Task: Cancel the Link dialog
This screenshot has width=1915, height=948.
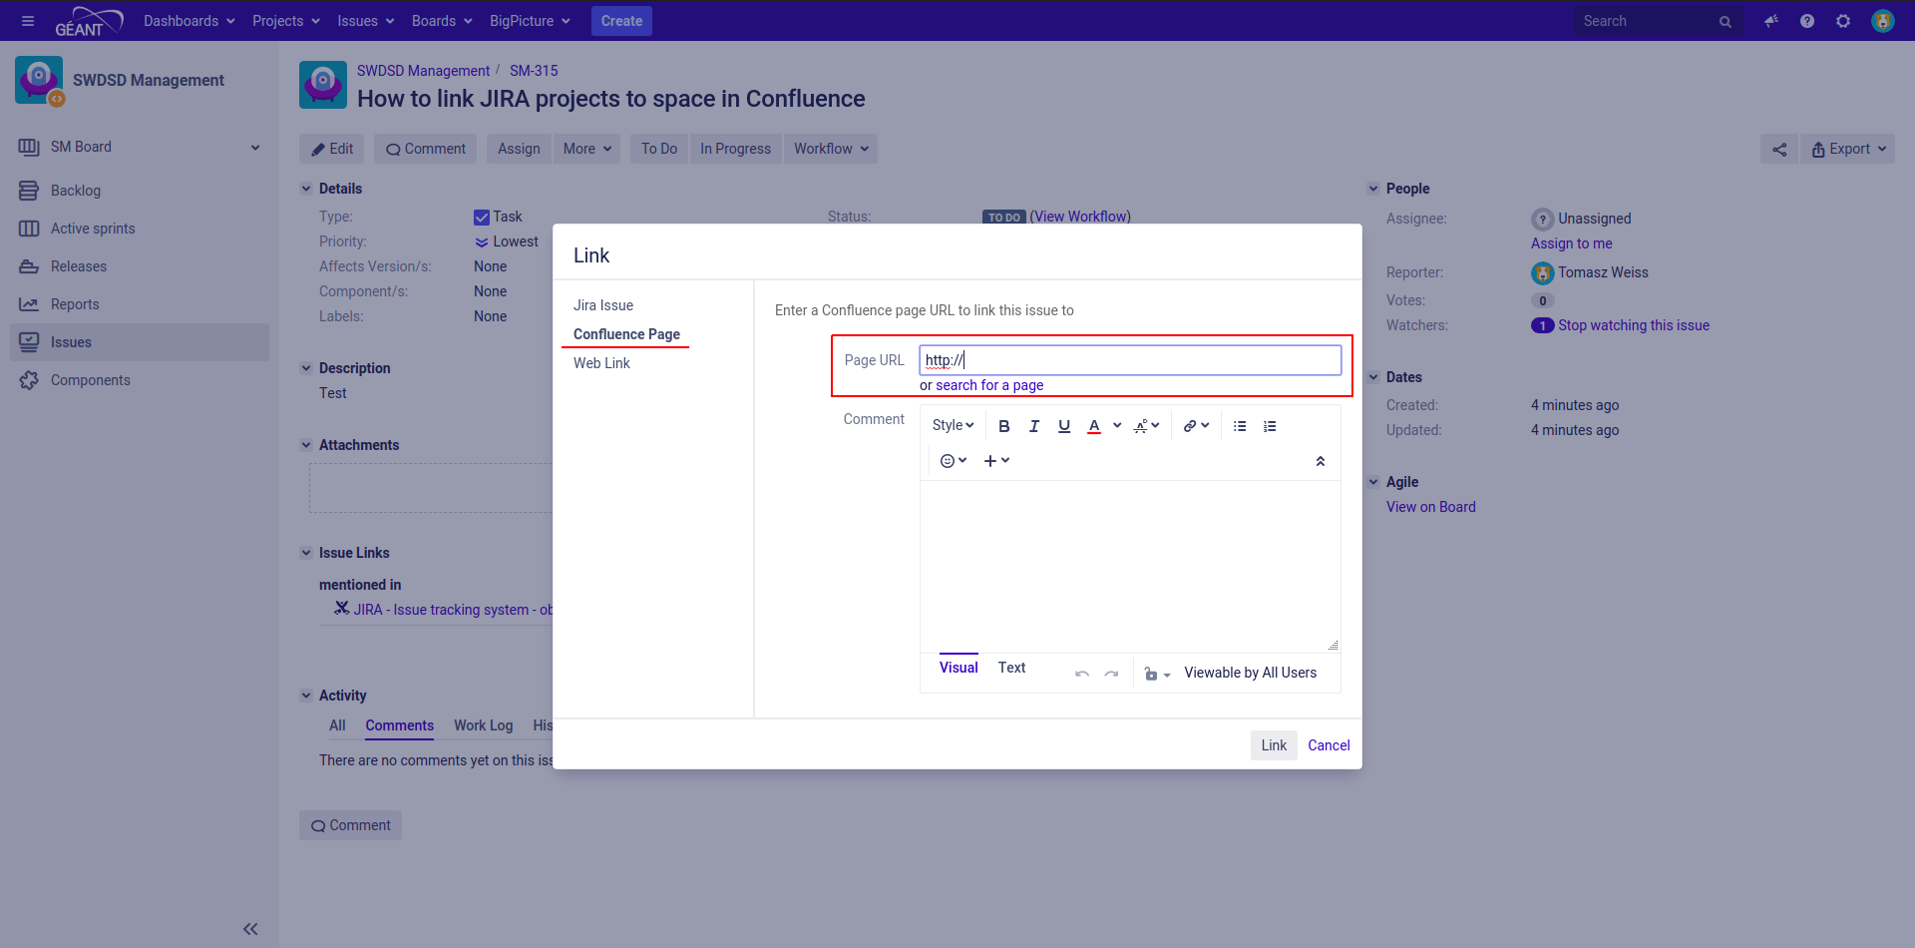Action: 1329,745
